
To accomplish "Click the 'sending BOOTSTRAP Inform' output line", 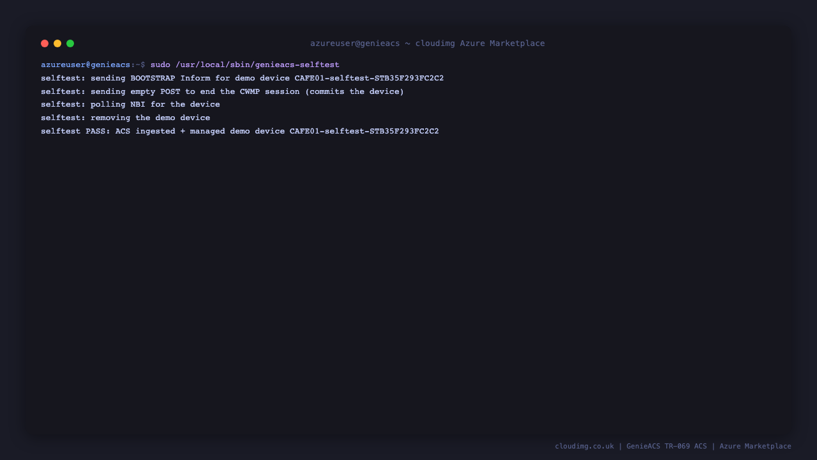I will coord(243,79).
